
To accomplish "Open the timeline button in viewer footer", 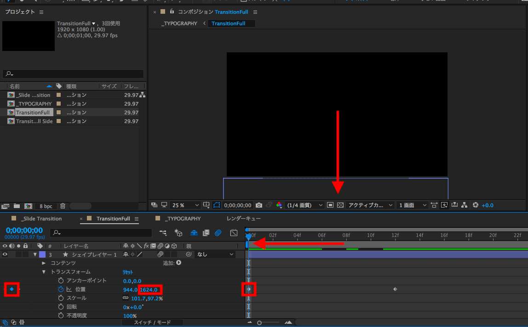I will (454, 205).
